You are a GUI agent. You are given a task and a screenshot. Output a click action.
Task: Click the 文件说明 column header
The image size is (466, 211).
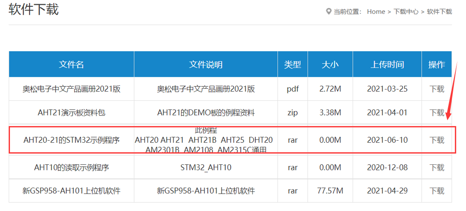[x=206, y=64]
